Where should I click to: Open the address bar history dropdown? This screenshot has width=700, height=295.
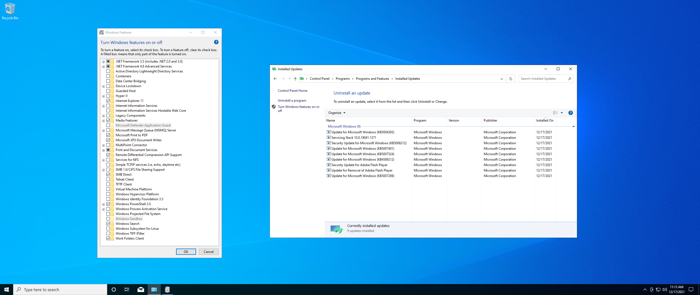point(501,79)
